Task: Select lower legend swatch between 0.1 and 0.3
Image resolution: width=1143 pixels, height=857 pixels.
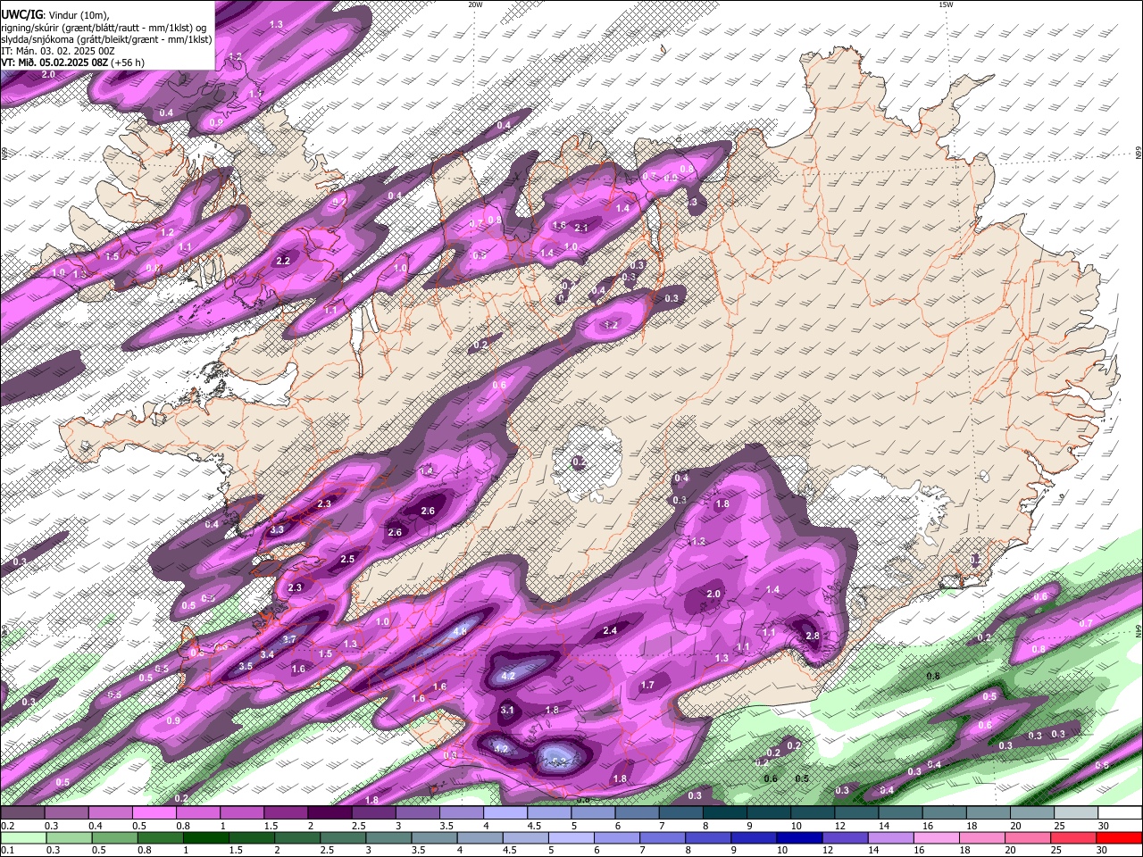Action: point(22,837)
